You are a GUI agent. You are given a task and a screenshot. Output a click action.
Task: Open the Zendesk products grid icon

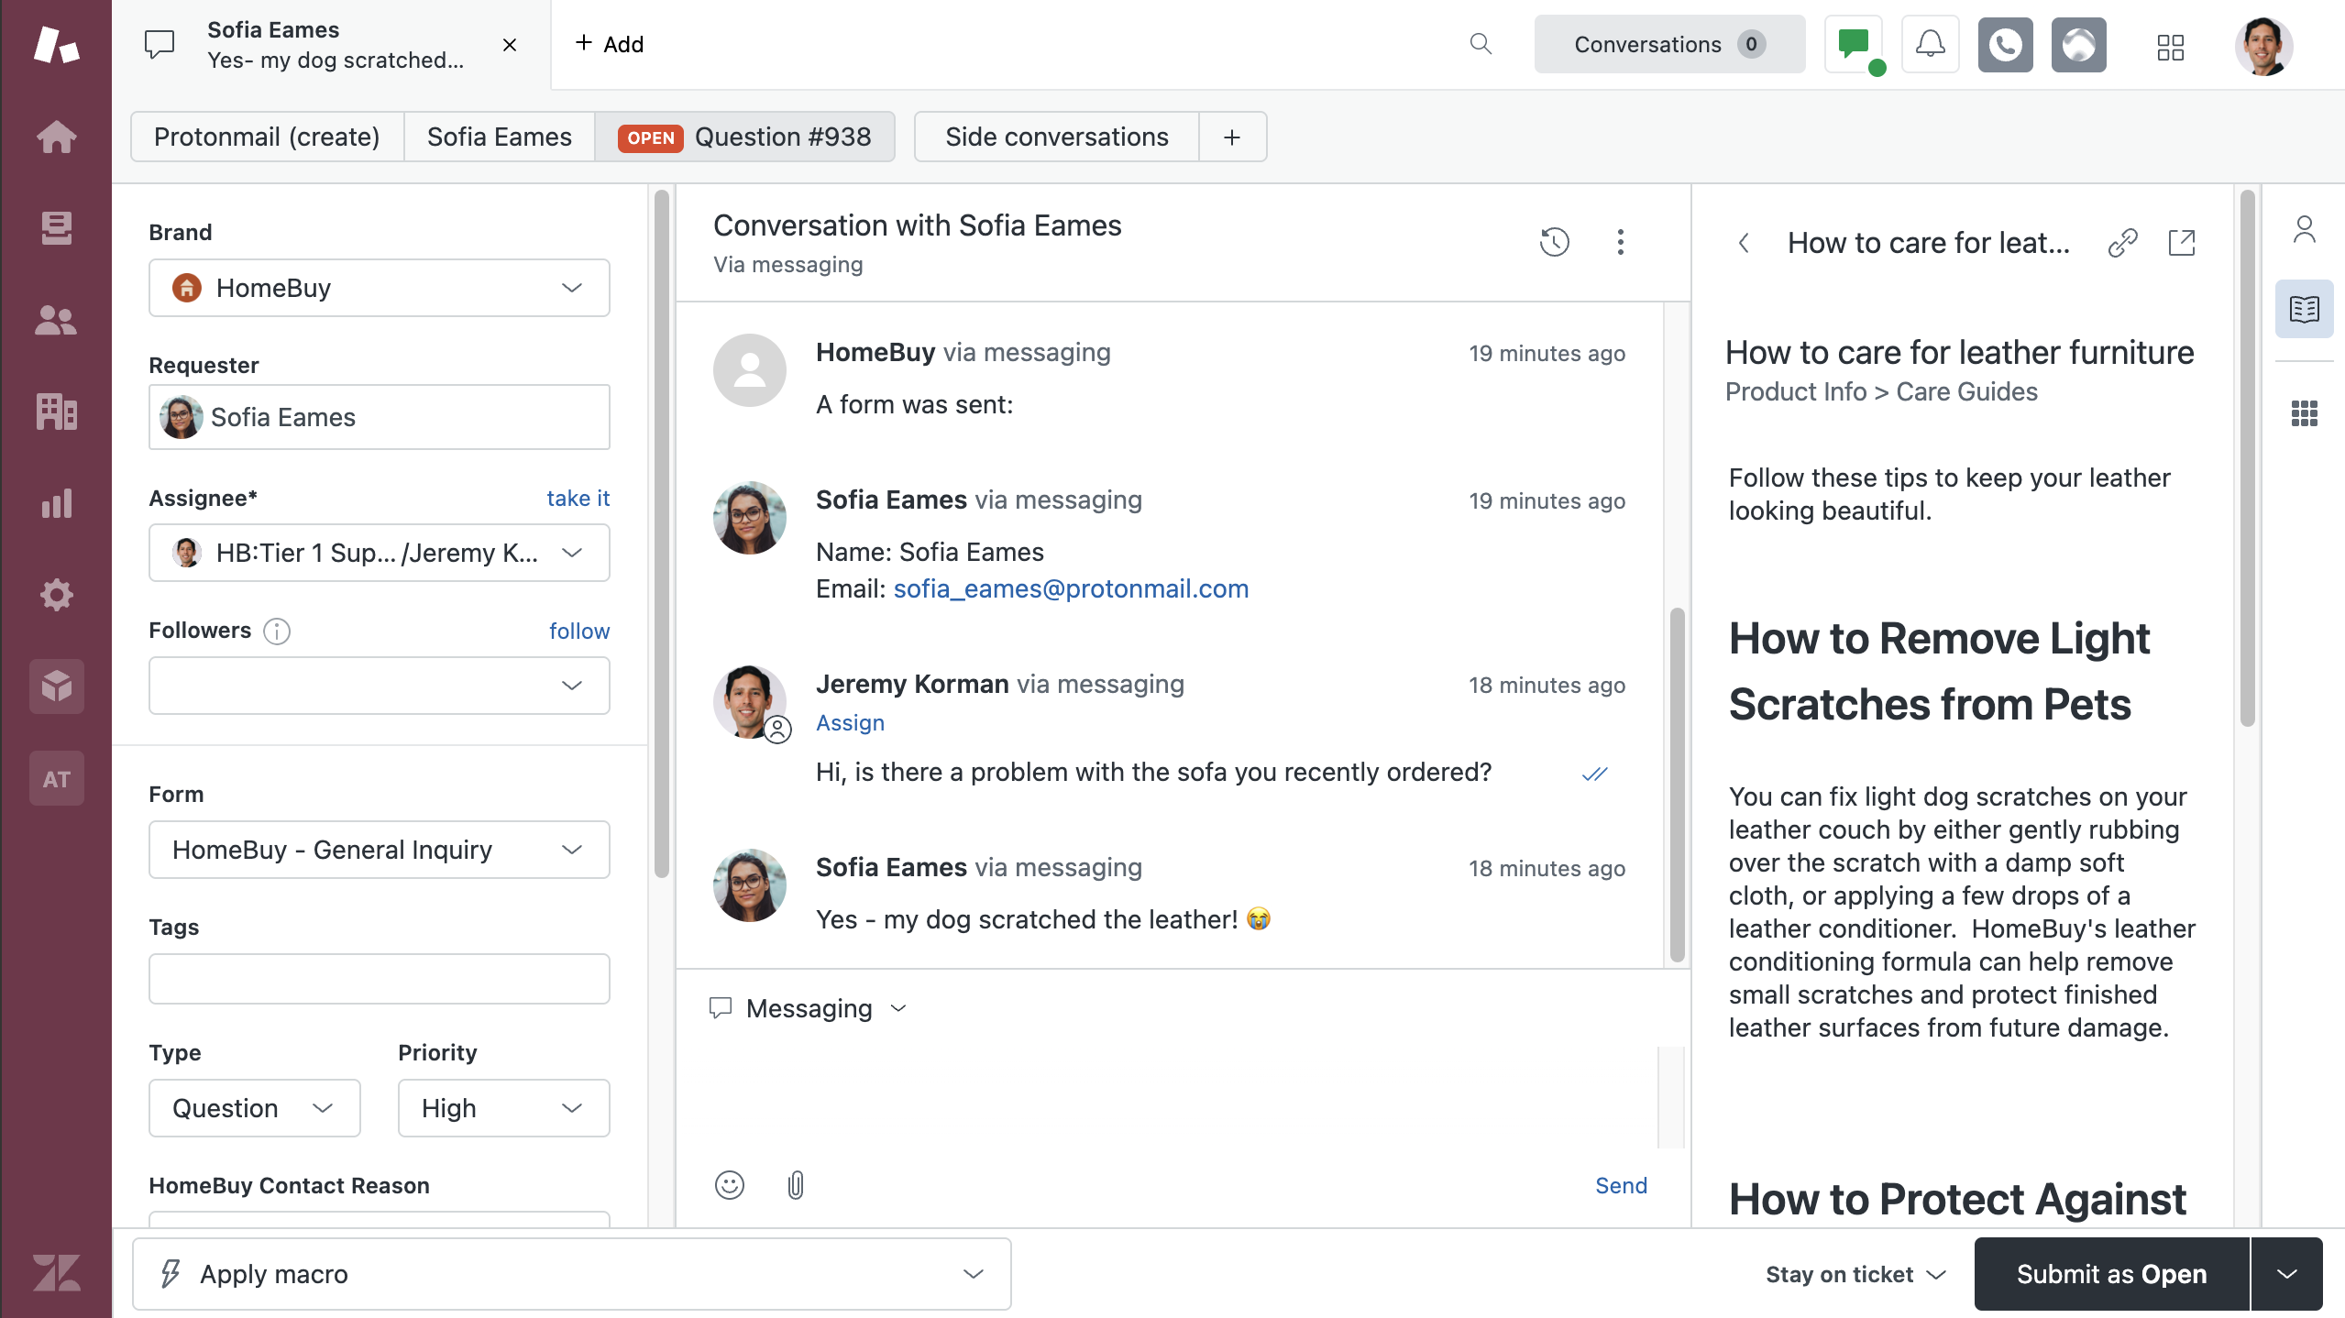click(x=2170, y=46)
